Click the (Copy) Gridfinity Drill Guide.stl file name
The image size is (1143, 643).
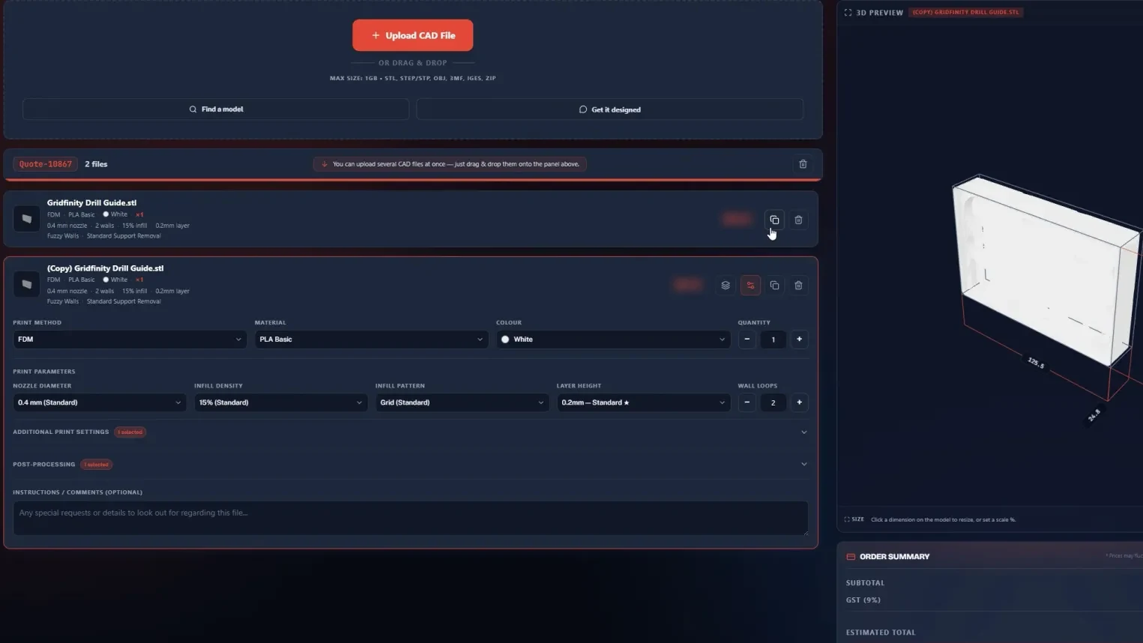pos(105,268)
